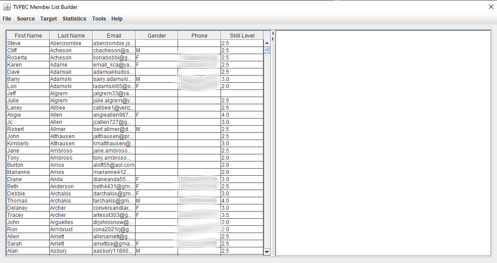497x263 pixels.
Task: Click the Email column header
Action: [114, 36]
